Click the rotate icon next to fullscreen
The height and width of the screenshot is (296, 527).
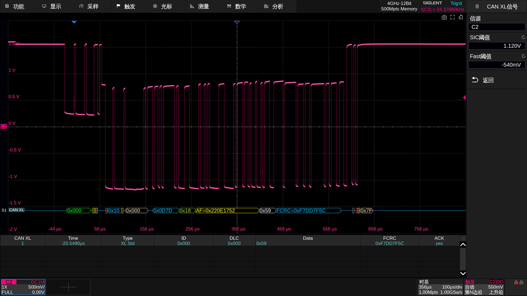click(x=461, y=17)
